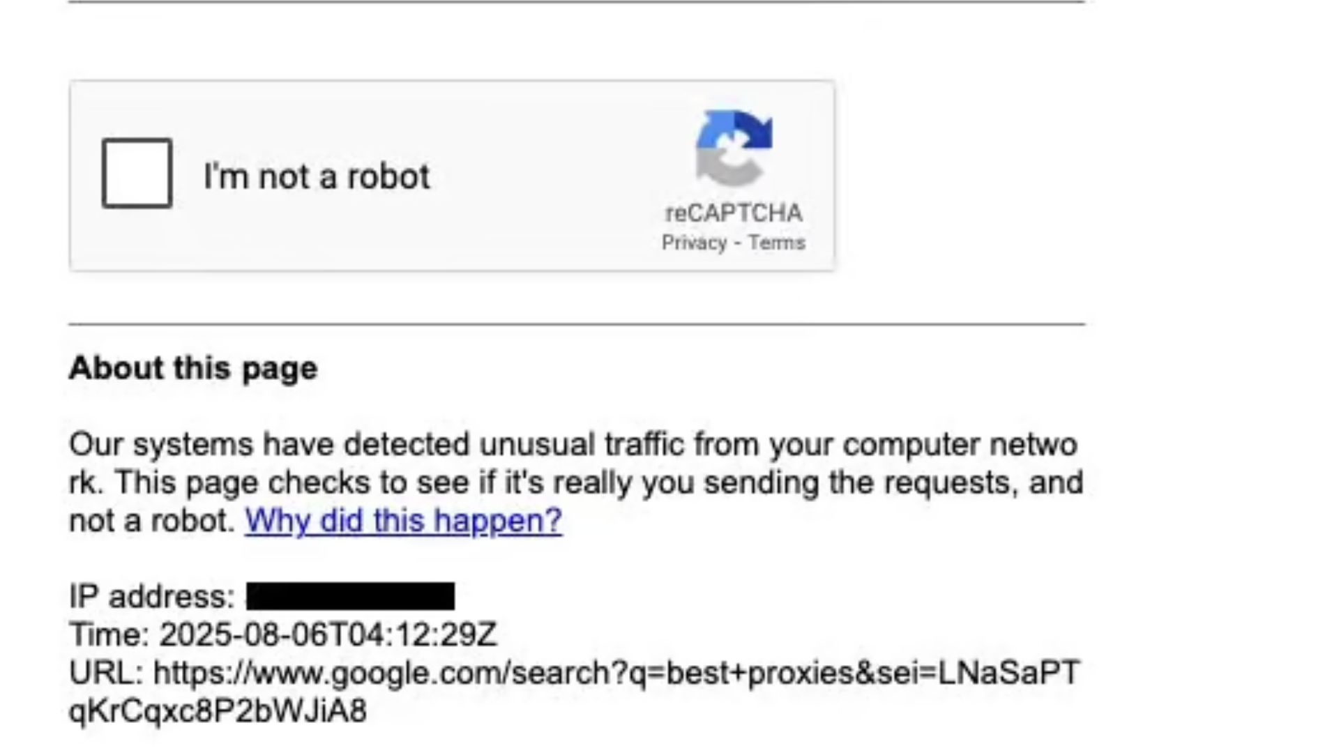Screen dimensions: 1339x753
Task: Click the "IP address:" label
Action: click(x=152, y=597)
